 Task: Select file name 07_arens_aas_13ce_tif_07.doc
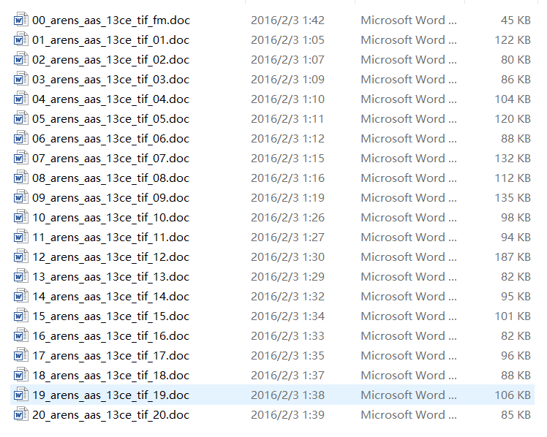(110, 159)
